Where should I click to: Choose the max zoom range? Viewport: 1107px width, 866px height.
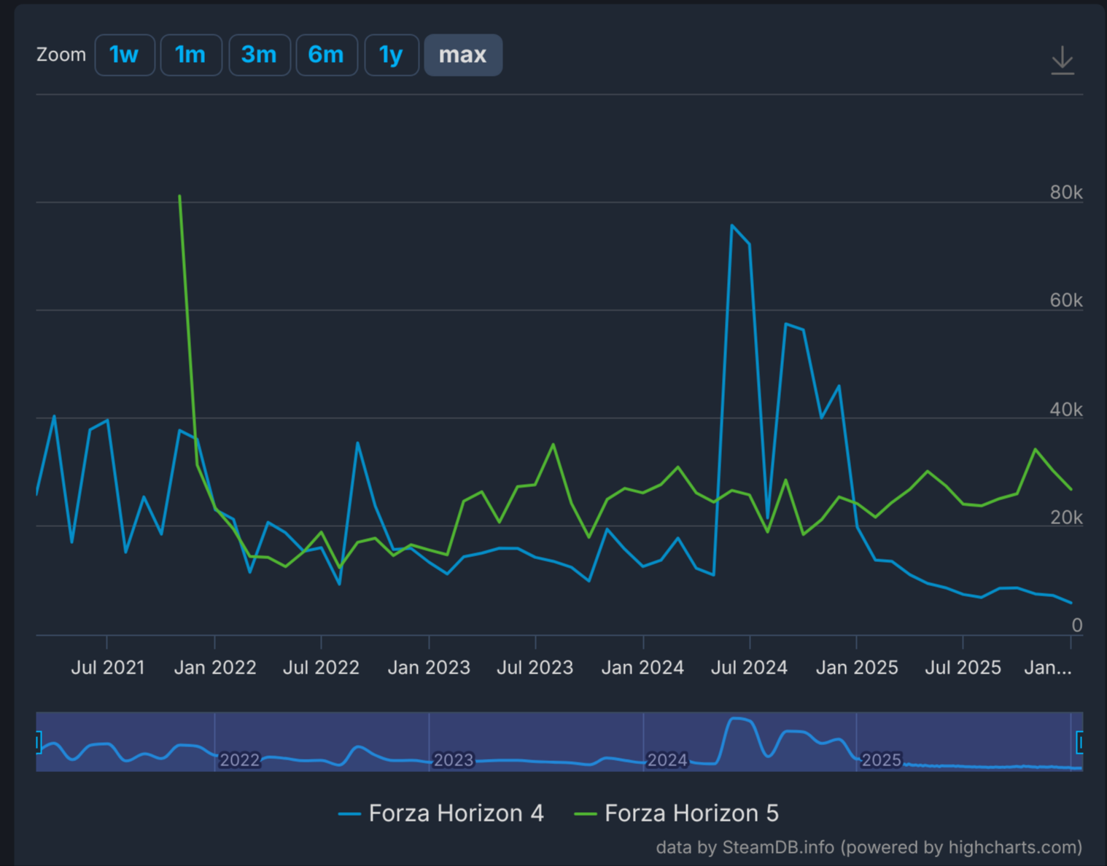pyautogui.click(x=463, y=55)
